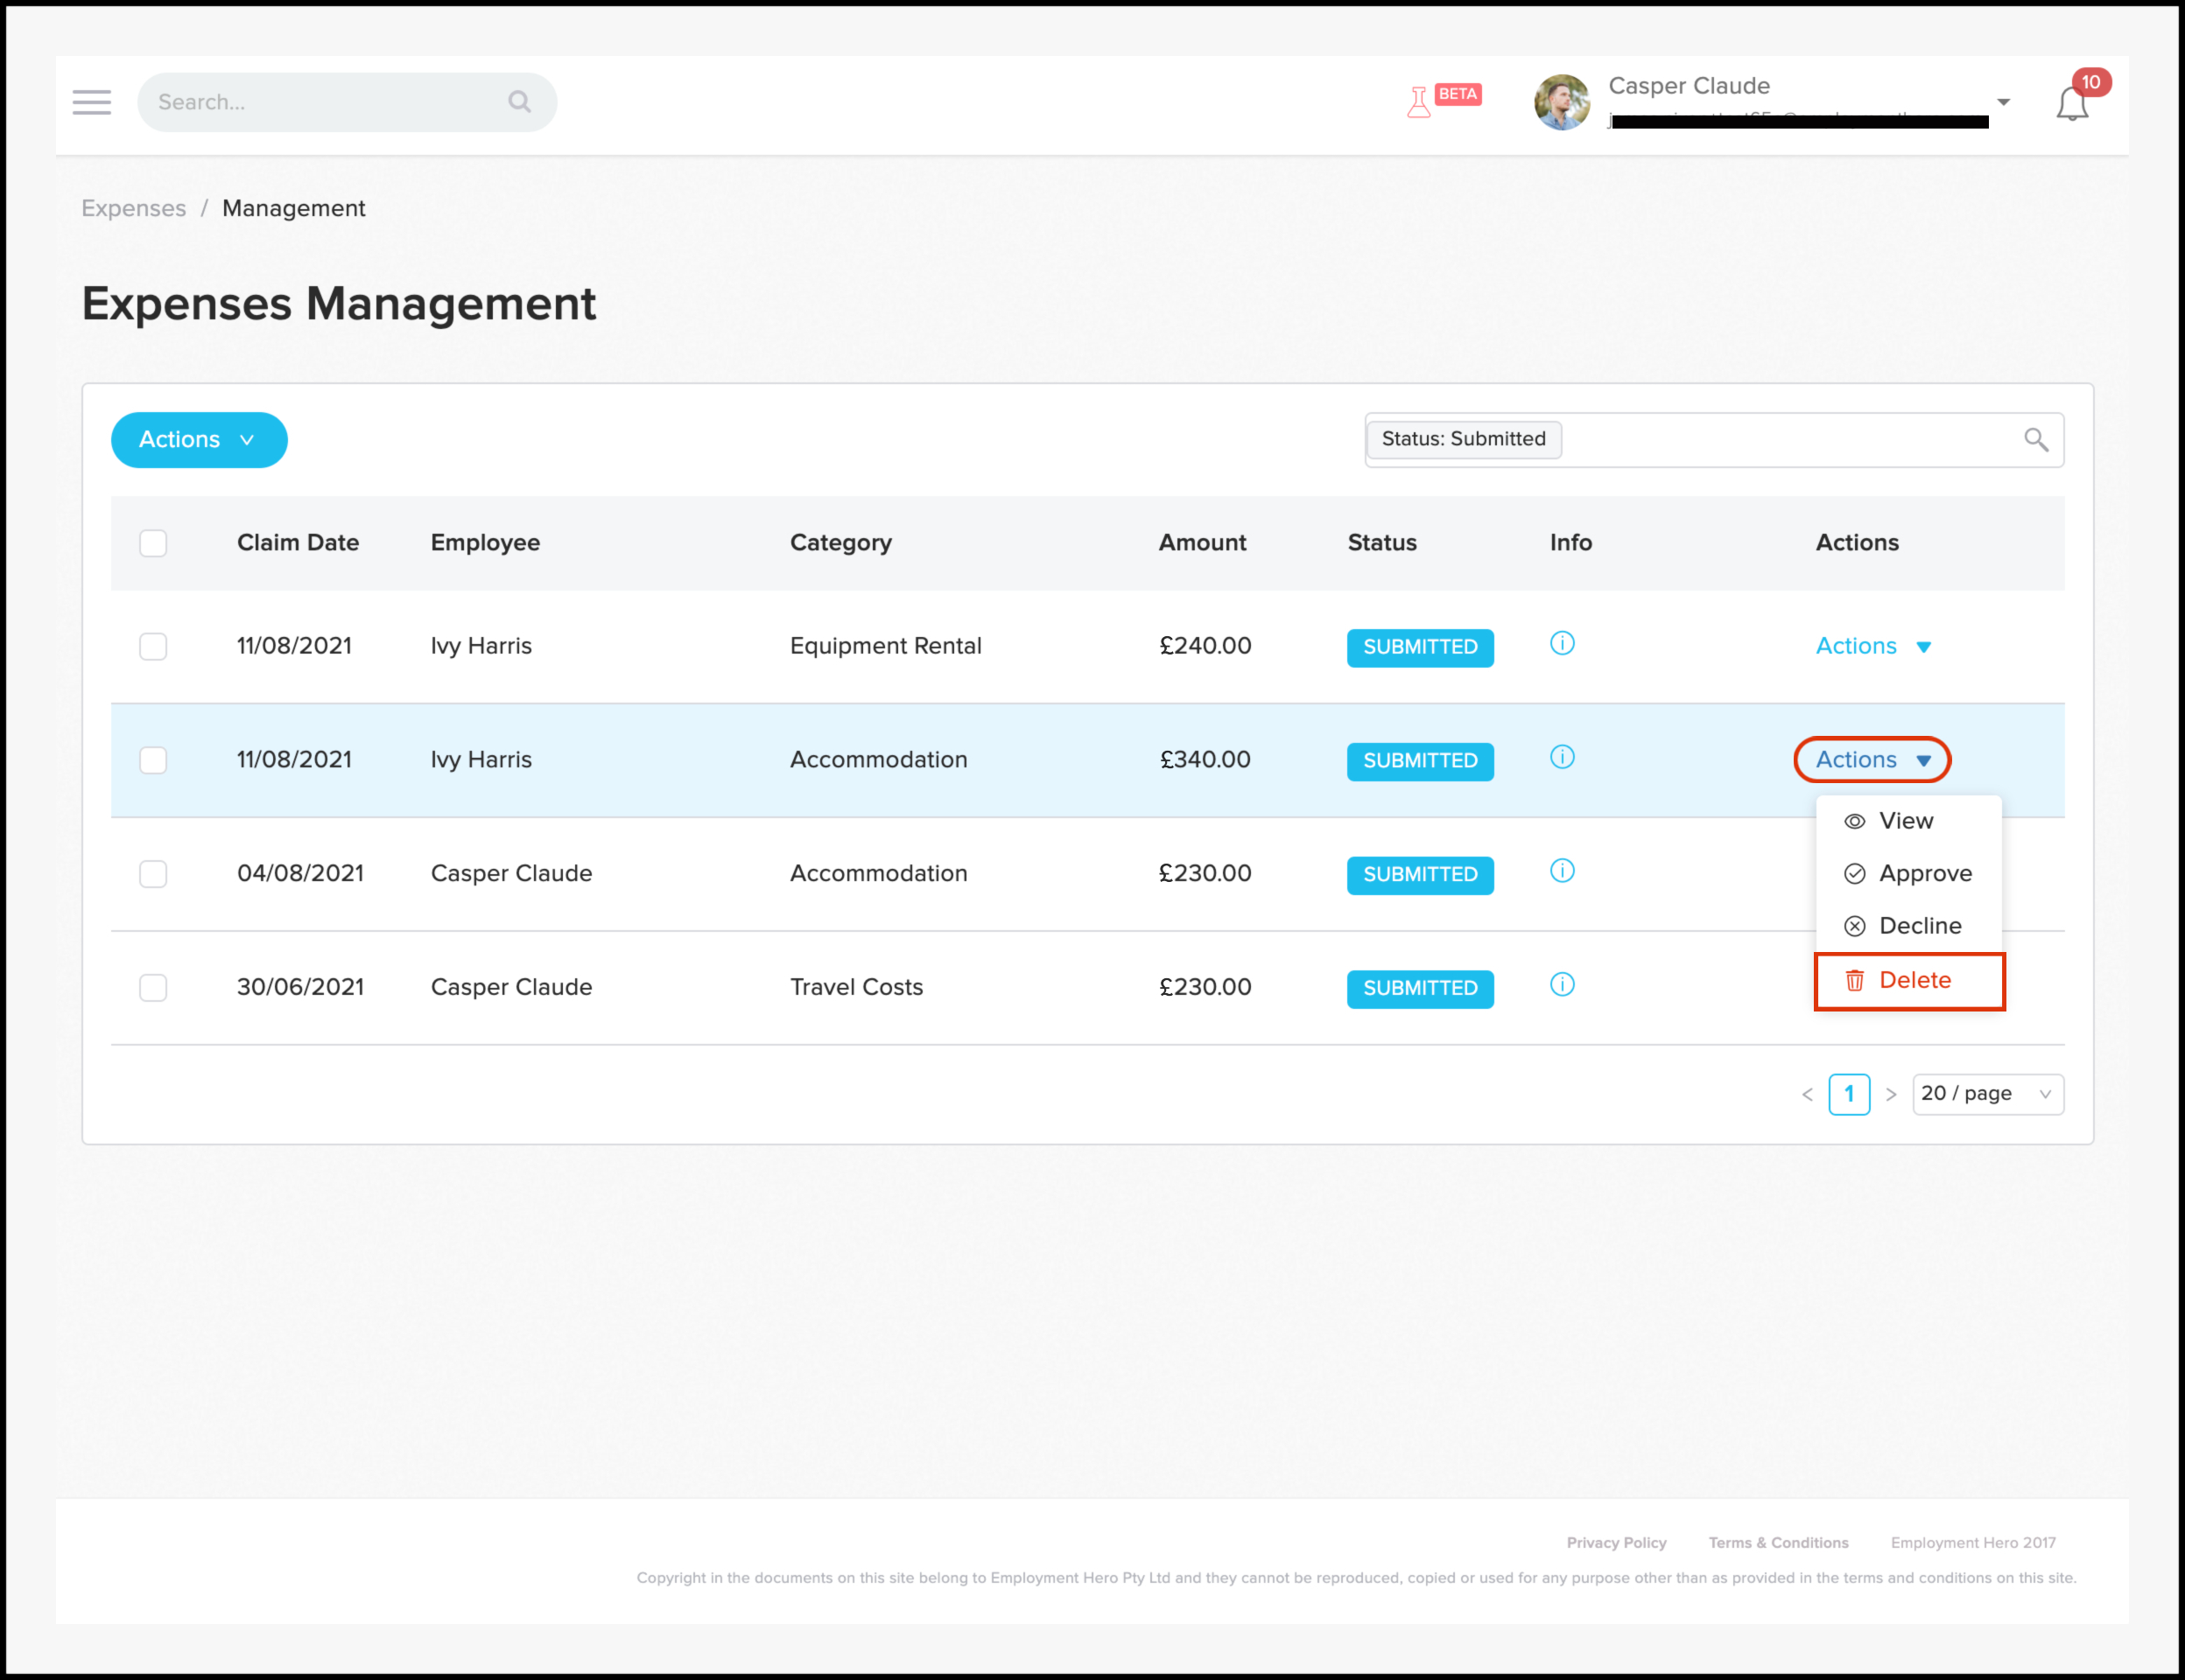Open the Privacy Policy footer link

(x=1616, y=1543)
